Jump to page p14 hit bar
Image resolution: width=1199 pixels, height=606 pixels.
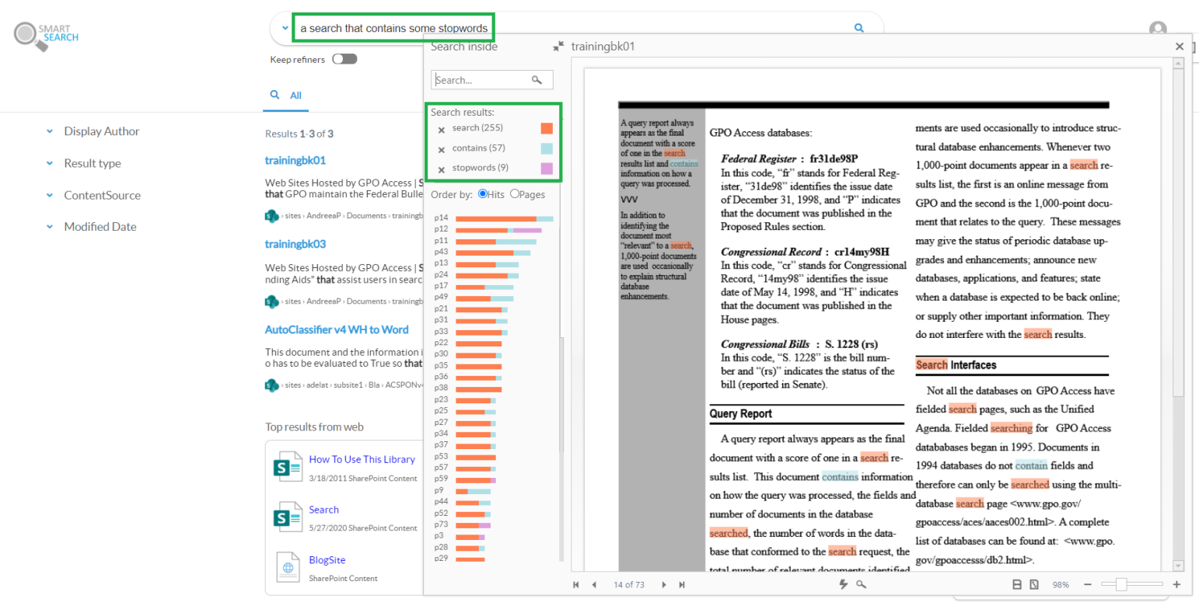pos(505,218)
